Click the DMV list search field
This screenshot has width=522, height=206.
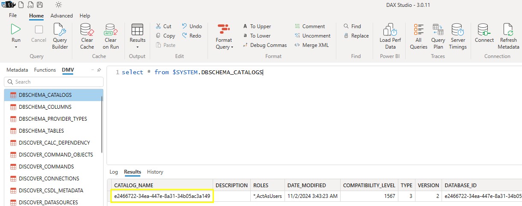coord(53,82)
